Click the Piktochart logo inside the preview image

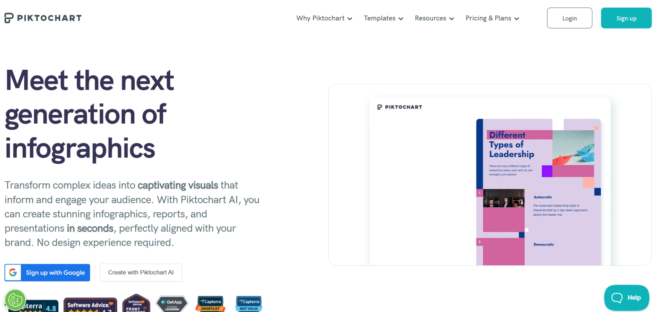pyautogui.click(x=399, y=107)
